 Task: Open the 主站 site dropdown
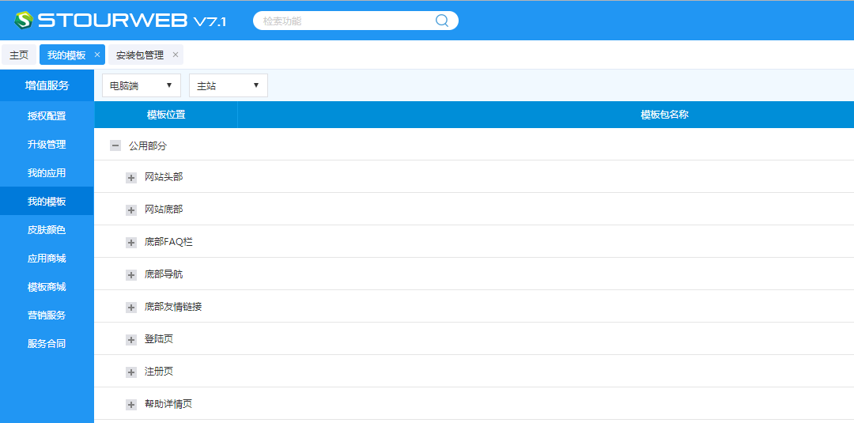point(229,85)
